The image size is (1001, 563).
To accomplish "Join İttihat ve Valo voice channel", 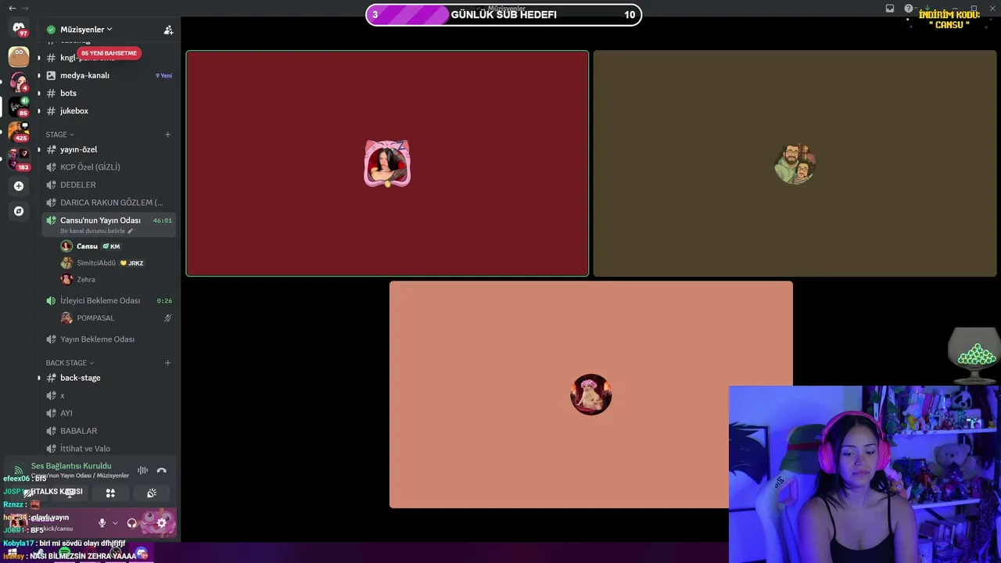I will pos(109,449).
